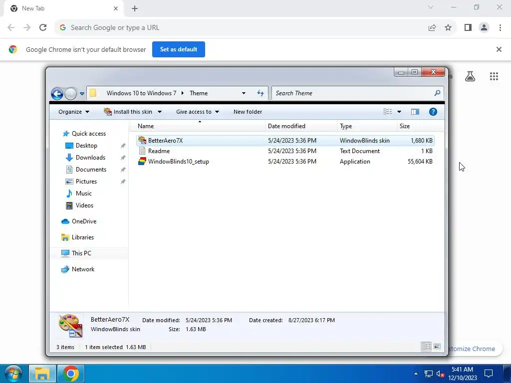
Task: Open Chrome three-dot menu
Action: (500, 28)
